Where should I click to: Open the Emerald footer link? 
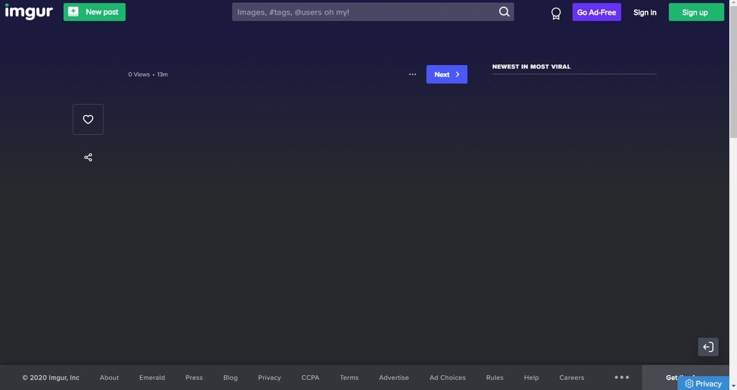tap(152, 378)
